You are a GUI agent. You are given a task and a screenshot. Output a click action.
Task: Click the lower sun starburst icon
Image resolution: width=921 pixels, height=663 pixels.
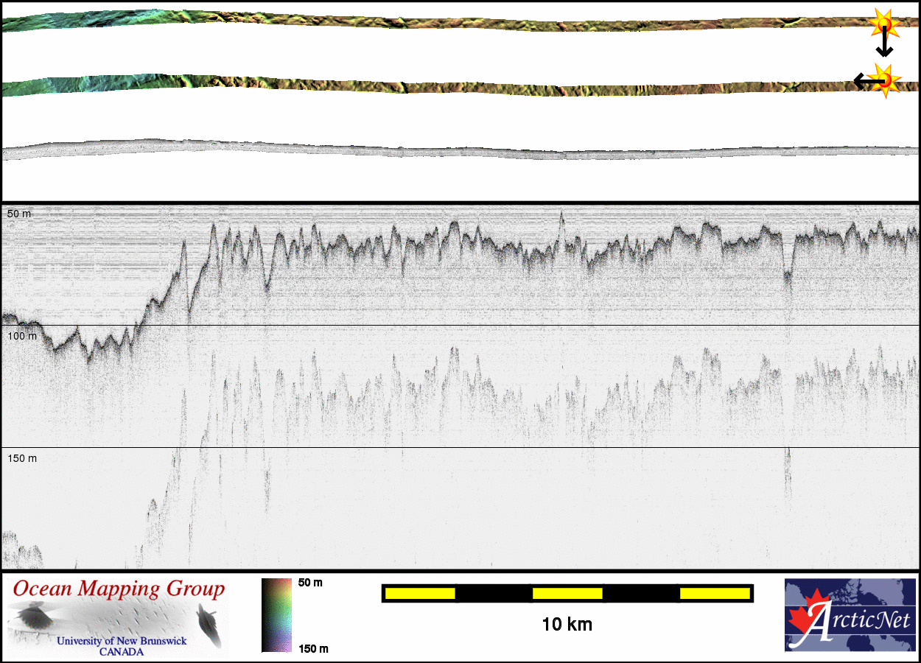(884, 80)
